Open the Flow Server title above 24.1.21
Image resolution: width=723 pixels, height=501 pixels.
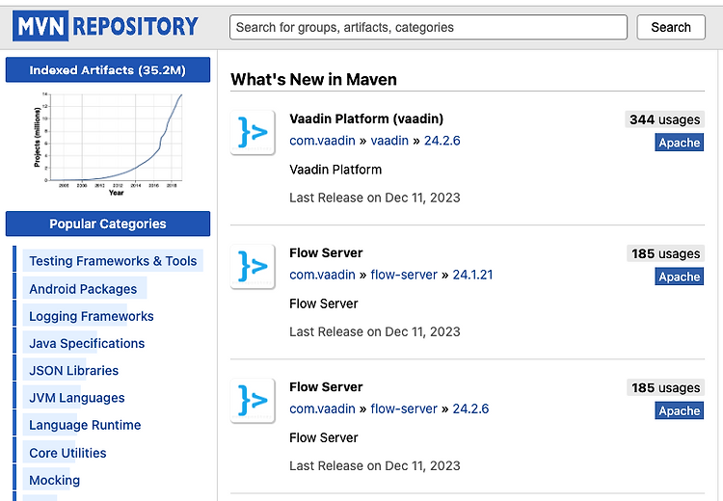(x=326, y=253)
